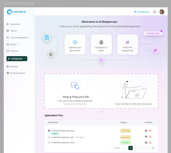This screenshot has height=153, width=171.
Task: Select radio button of the Ready file
Action: (49, 142)
